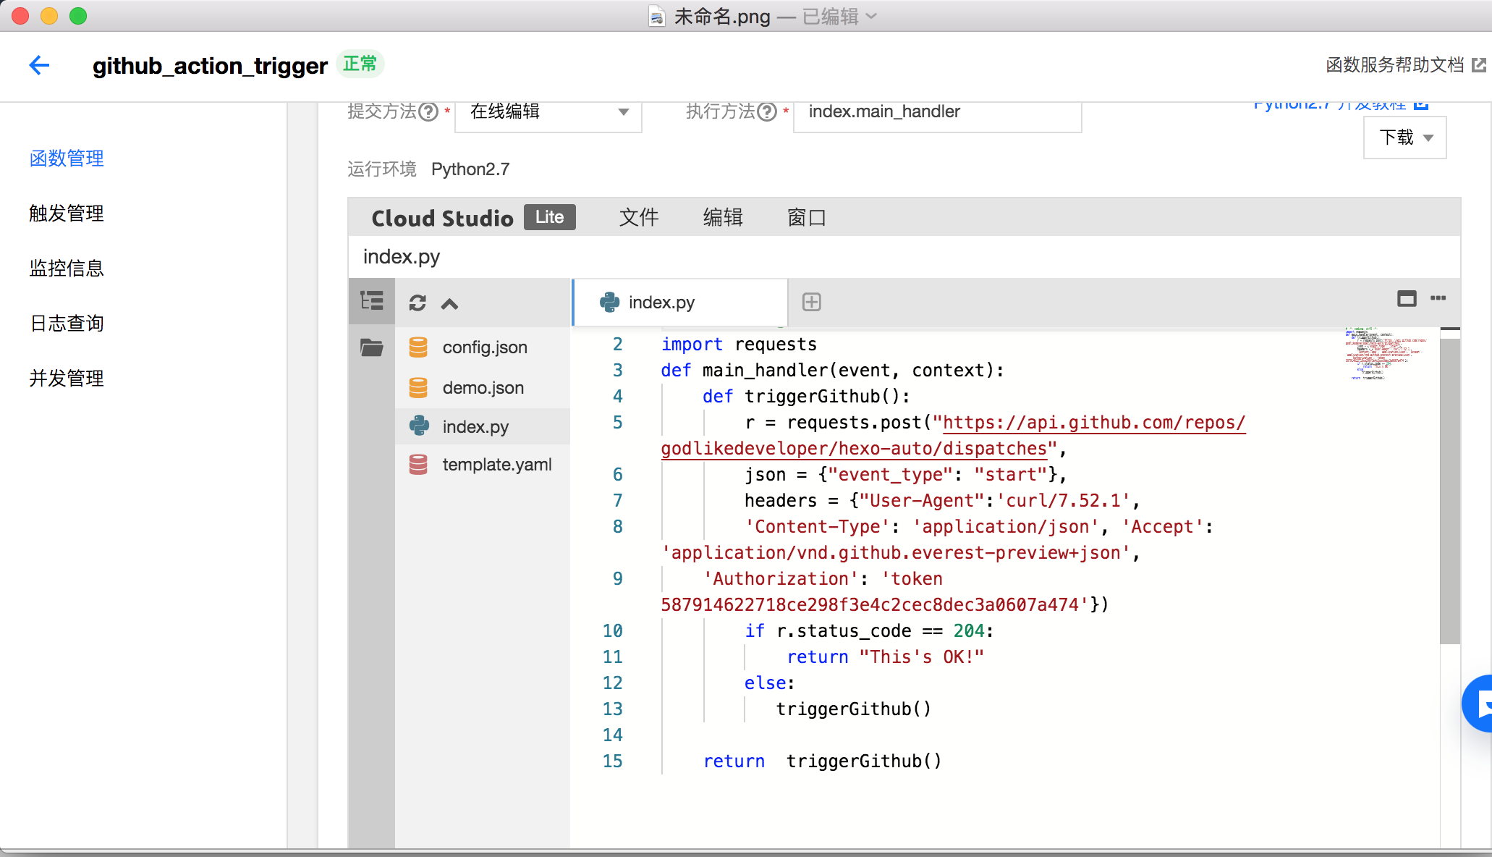
Task: Maximize the editor panel icon
Action: pos(1407,298)
